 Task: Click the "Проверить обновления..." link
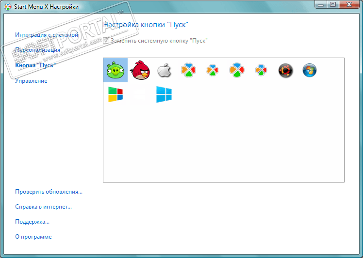click(49, 192)
